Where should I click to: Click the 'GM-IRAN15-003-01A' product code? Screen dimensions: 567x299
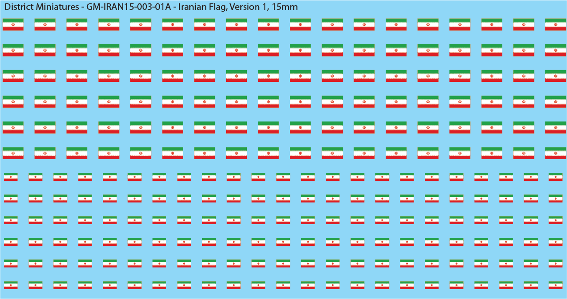[x=128, y=7]
